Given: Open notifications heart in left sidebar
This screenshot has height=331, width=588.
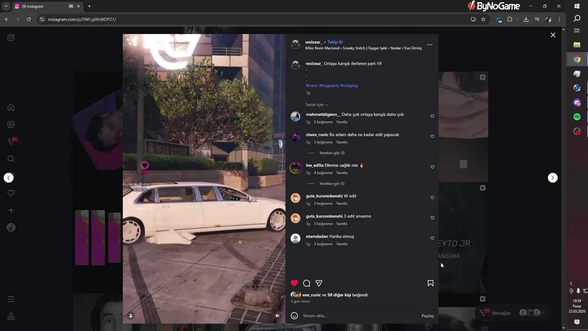Looking at the screenshot, I should pos(11,193).
